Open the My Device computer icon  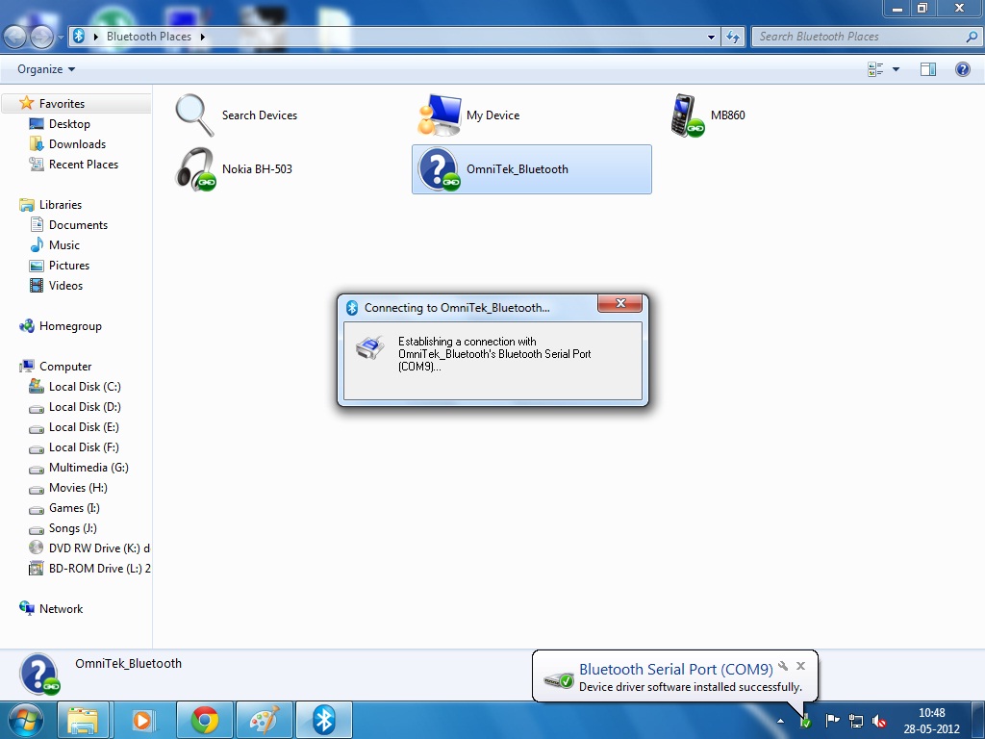coord(439,115)
